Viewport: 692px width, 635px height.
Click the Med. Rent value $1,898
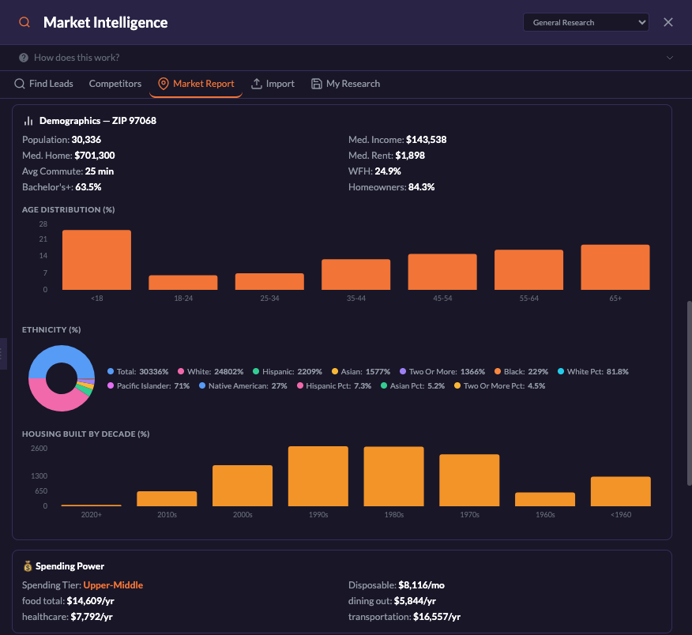point(410,156)
